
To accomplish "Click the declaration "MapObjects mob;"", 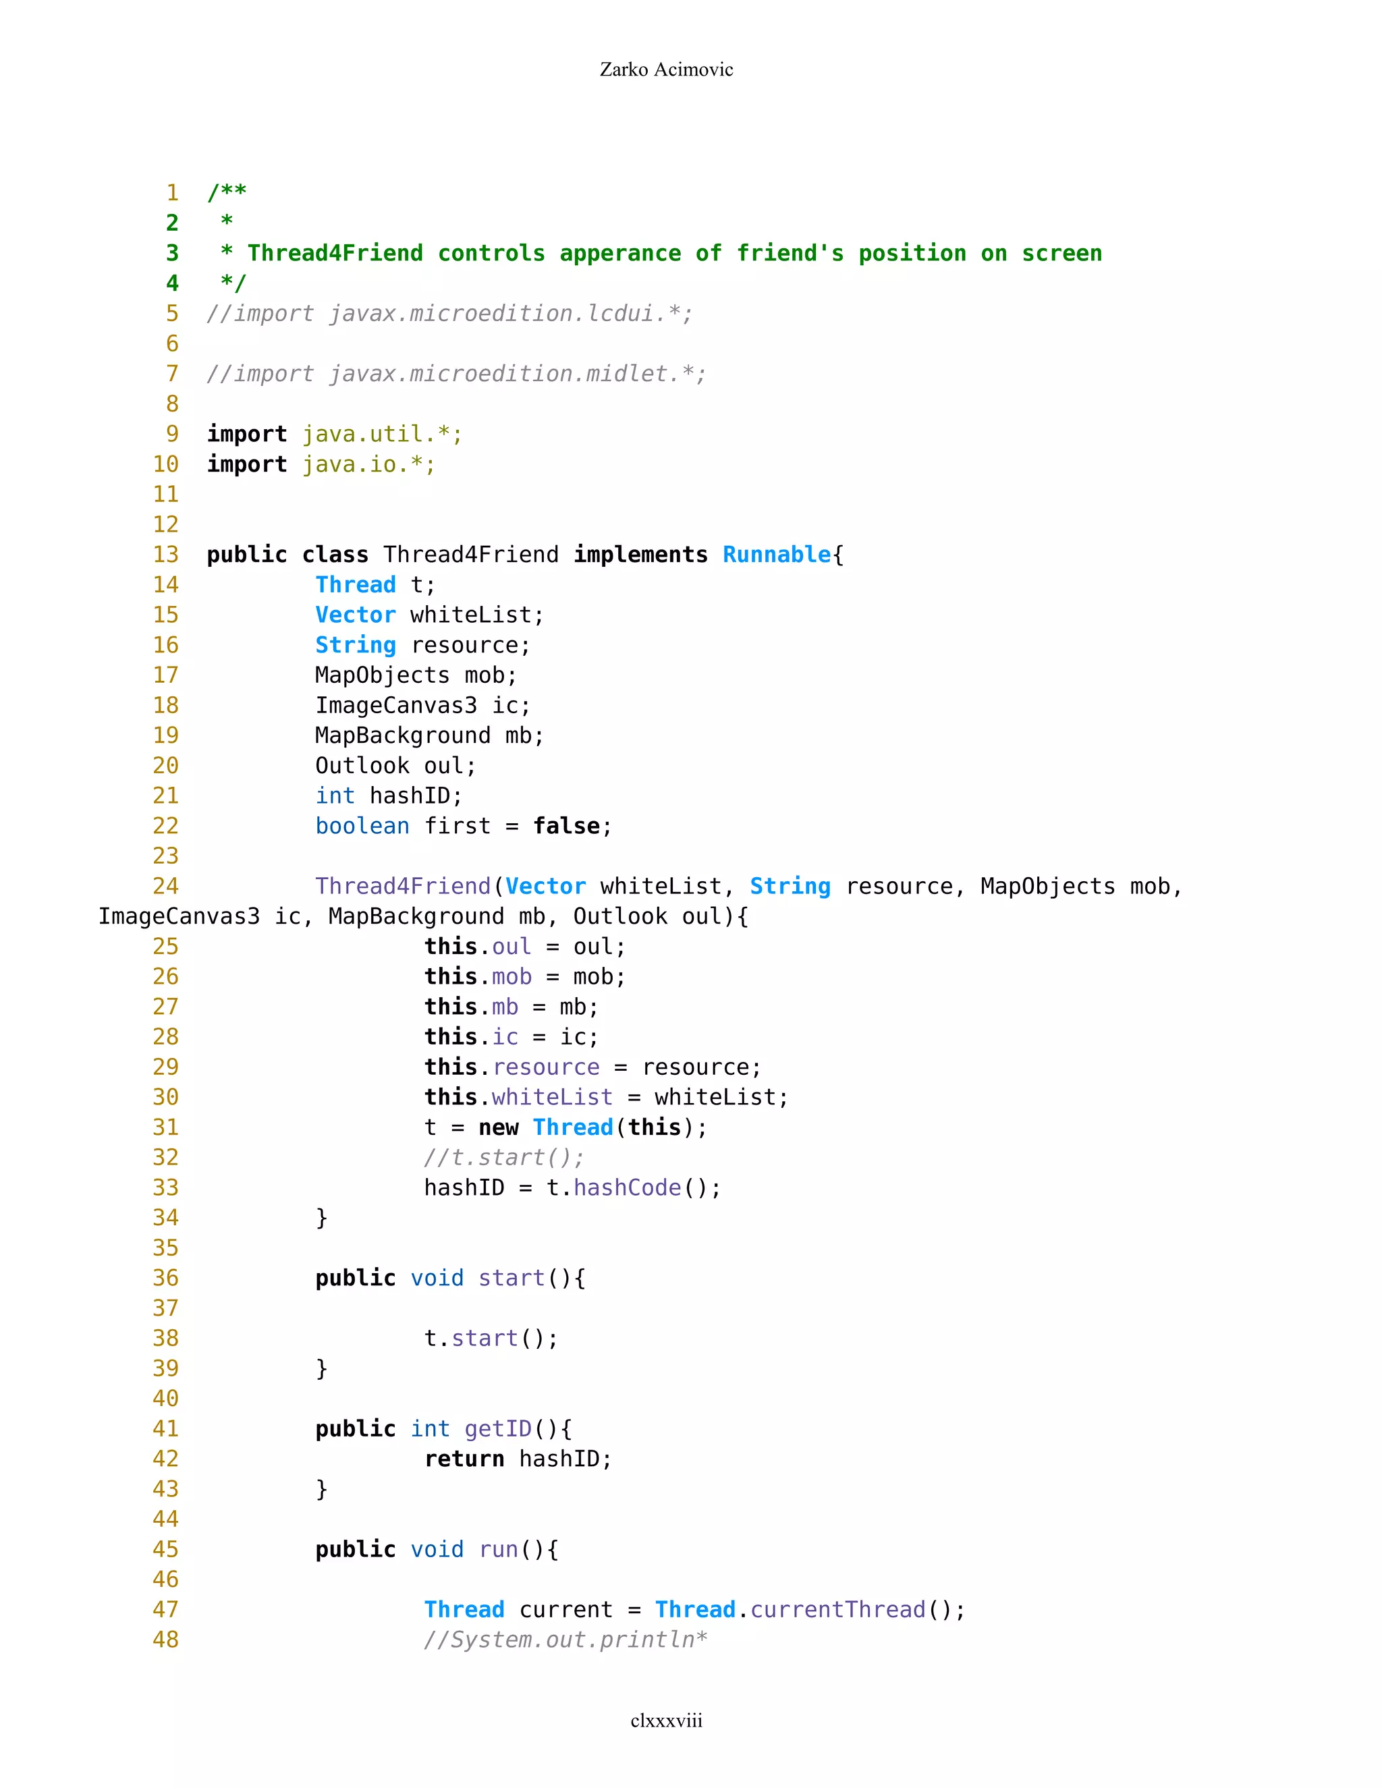I will click(417, 675).
